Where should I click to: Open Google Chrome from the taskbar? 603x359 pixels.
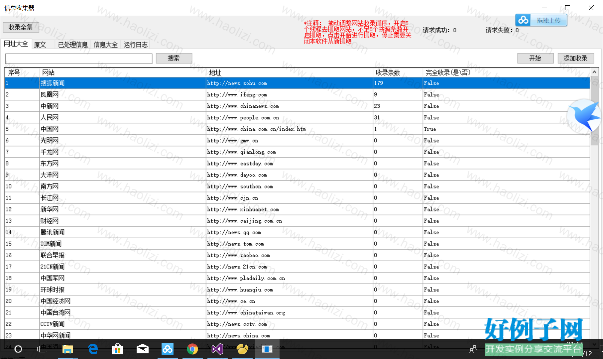[x=192, y=349]
